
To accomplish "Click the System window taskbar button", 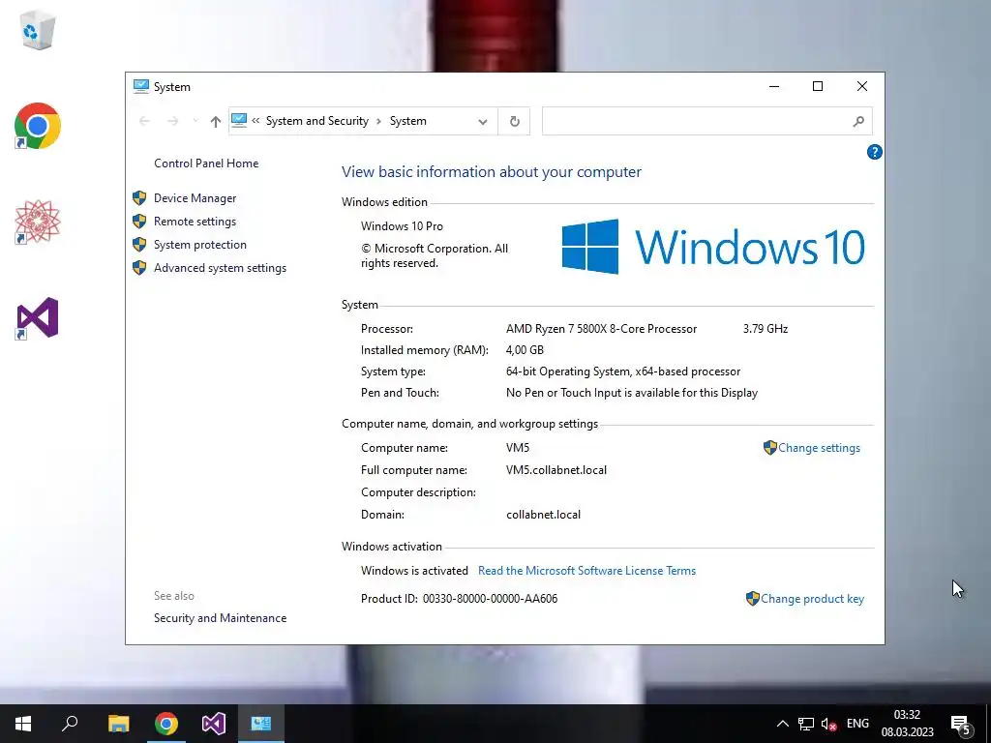I will tap(261, 724).
